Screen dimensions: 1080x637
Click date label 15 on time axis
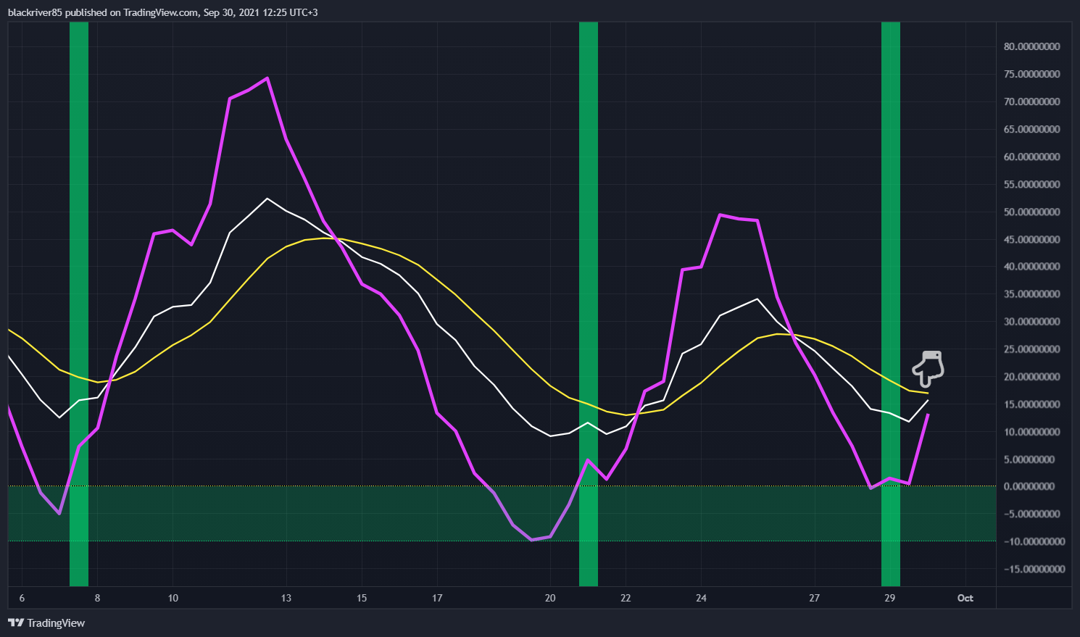362,598
